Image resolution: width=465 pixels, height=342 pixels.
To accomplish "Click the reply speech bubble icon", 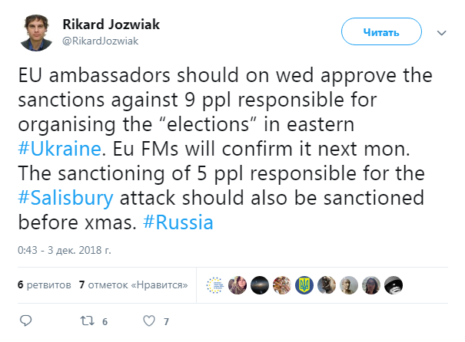I will 26,321.
